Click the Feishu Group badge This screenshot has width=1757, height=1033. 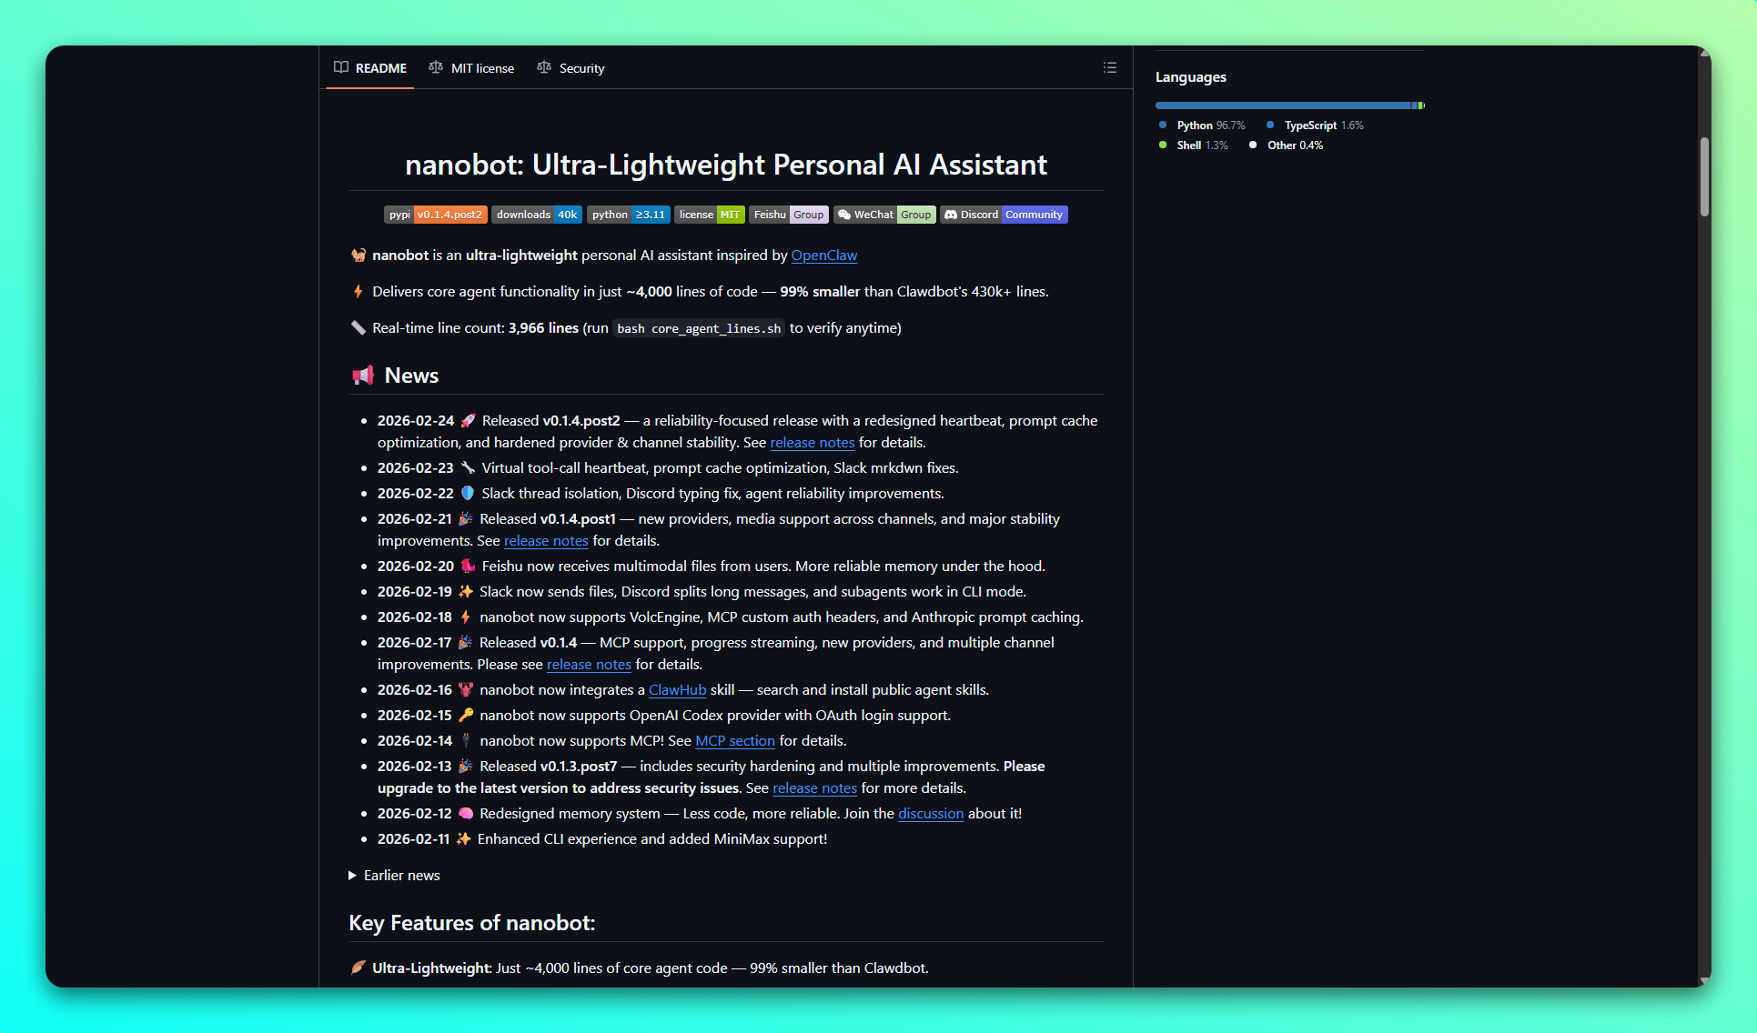click(788, 215)
